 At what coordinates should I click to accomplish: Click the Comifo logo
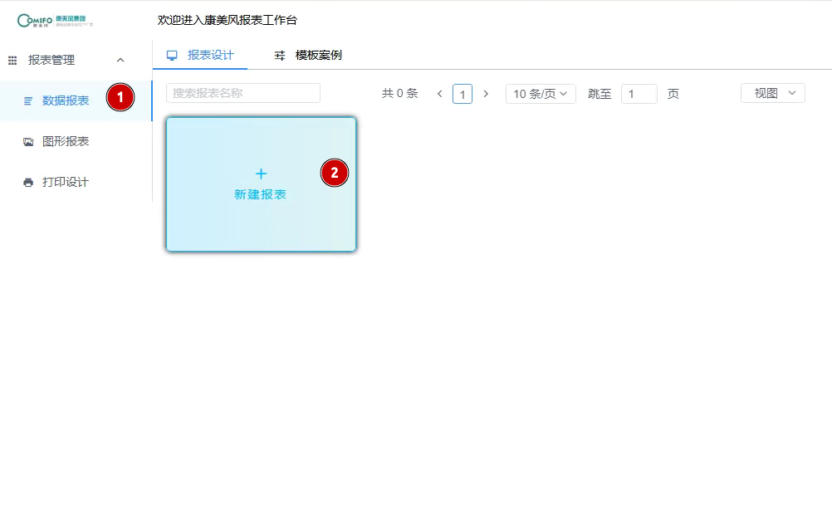click(x=55, y=20)
